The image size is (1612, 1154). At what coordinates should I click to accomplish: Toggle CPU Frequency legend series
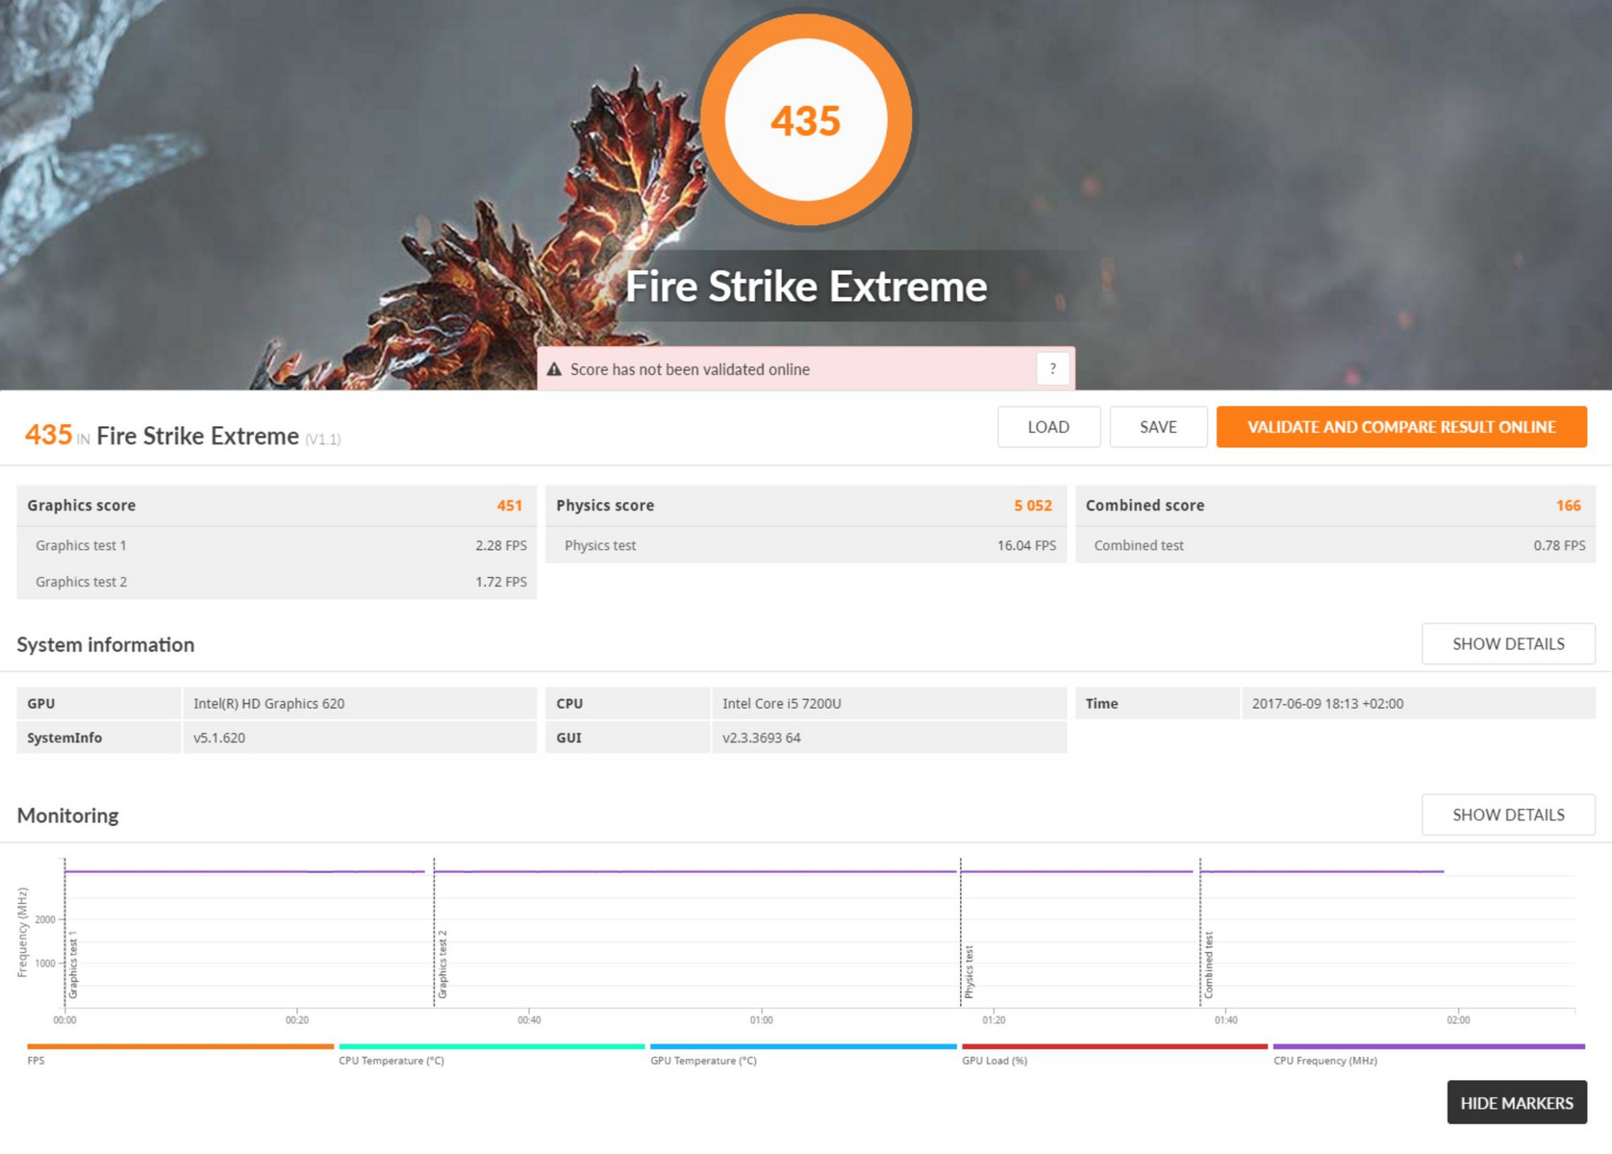click(x=1428, y=1054)
